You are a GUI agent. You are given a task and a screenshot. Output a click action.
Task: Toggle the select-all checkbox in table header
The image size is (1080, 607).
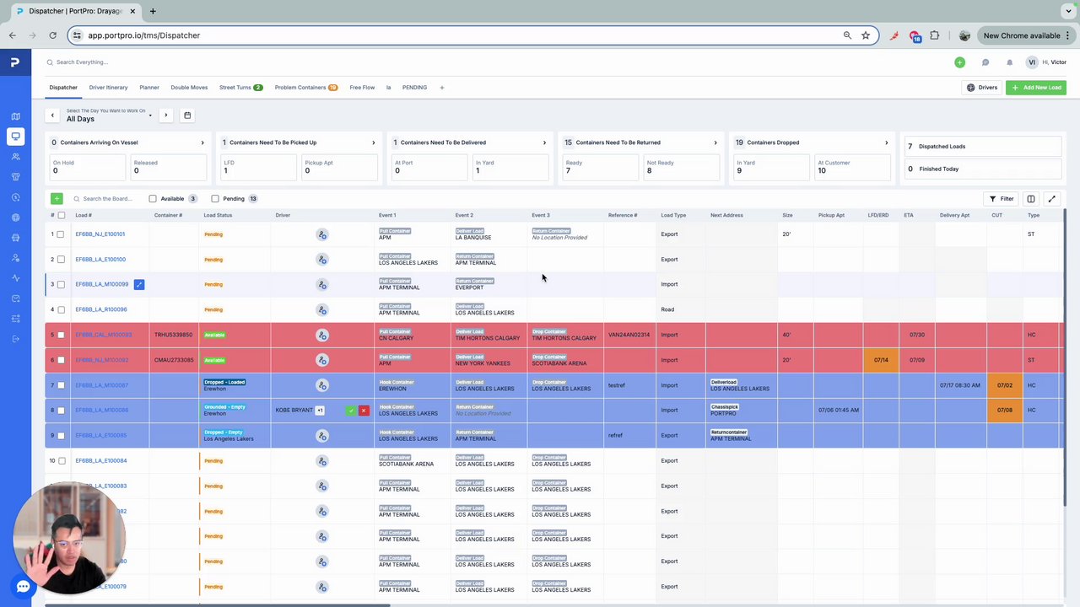point(61,215)
